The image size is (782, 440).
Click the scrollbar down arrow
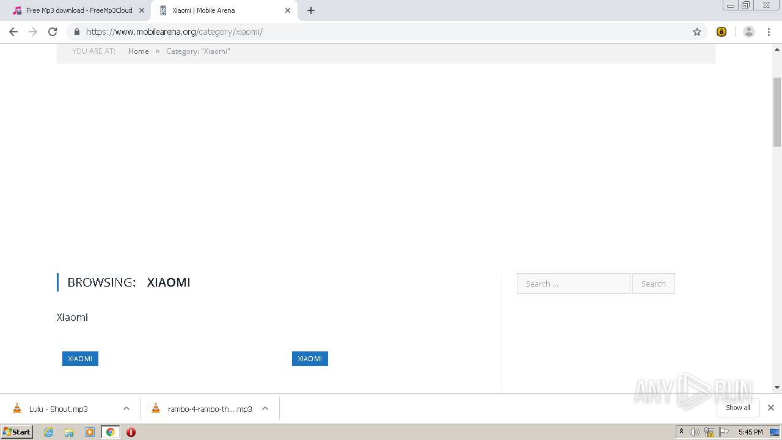pyautogui.click(x=777, y=387)
